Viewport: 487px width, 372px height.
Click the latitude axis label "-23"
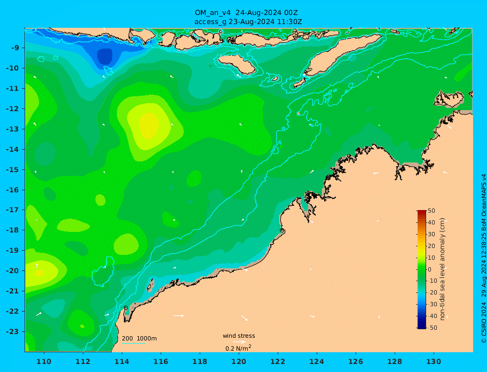(x=12, y=331)
